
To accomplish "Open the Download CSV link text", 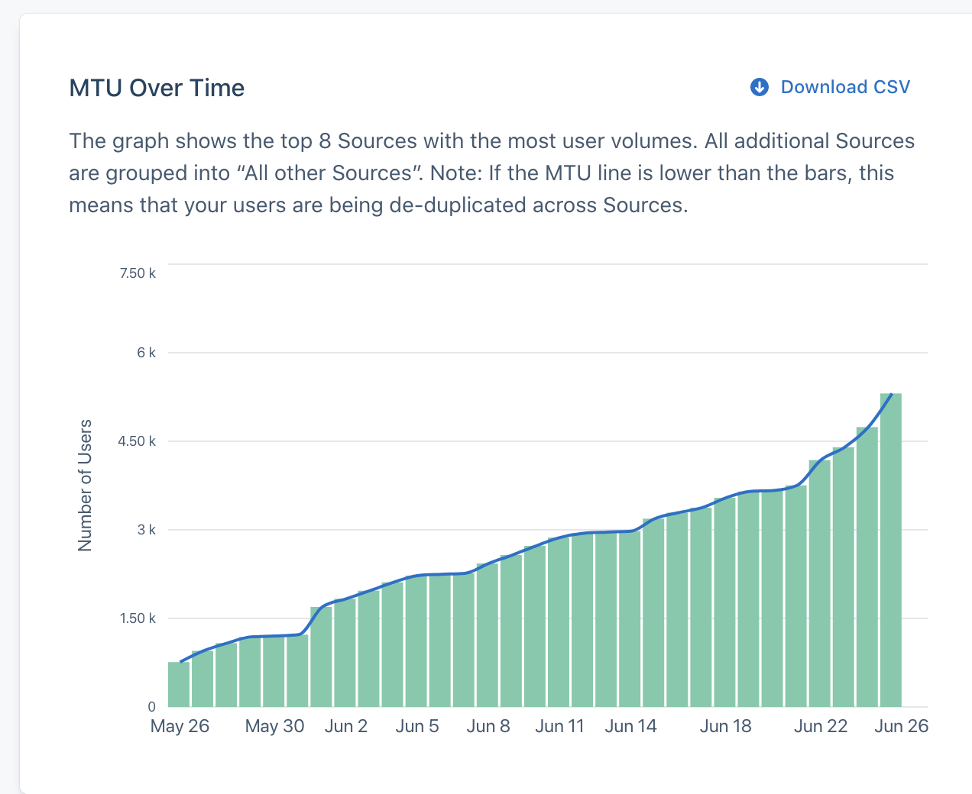I will pos(845,87).
